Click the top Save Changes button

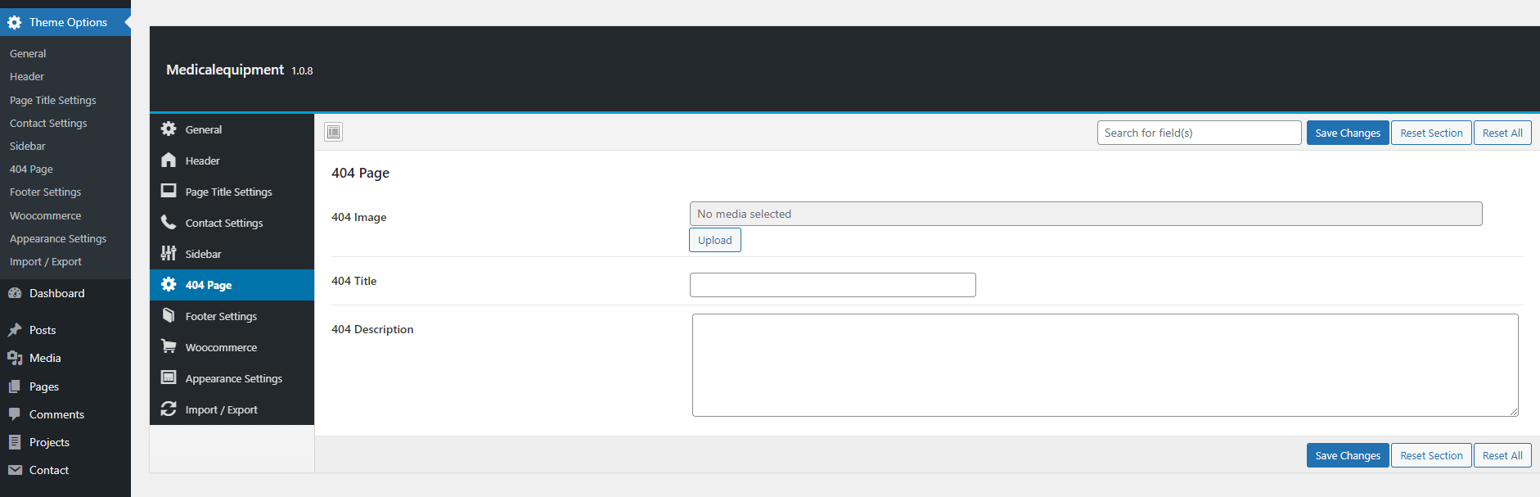tap(1347, 133)
